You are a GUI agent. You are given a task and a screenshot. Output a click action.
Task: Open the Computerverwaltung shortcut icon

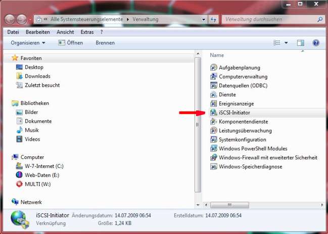point(214,76)
